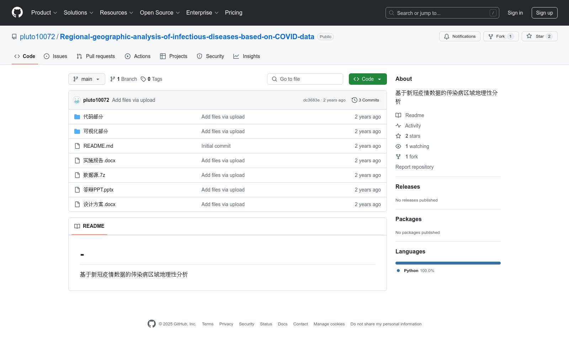This screenshot has width=569, height=356.
Task: Click the Initial commit message link
Action: (216, 146)
